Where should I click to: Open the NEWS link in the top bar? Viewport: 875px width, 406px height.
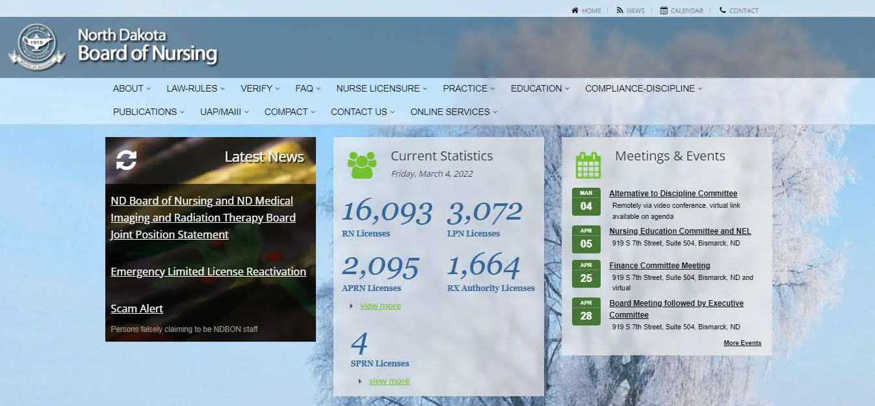point(636,10)
